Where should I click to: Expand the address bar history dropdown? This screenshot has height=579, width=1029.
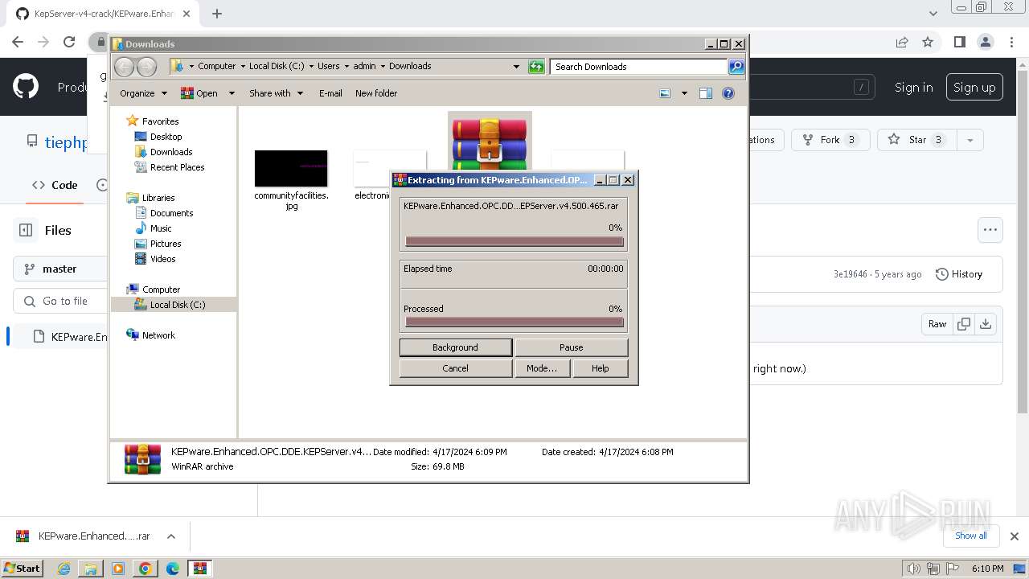coord(516,67)
